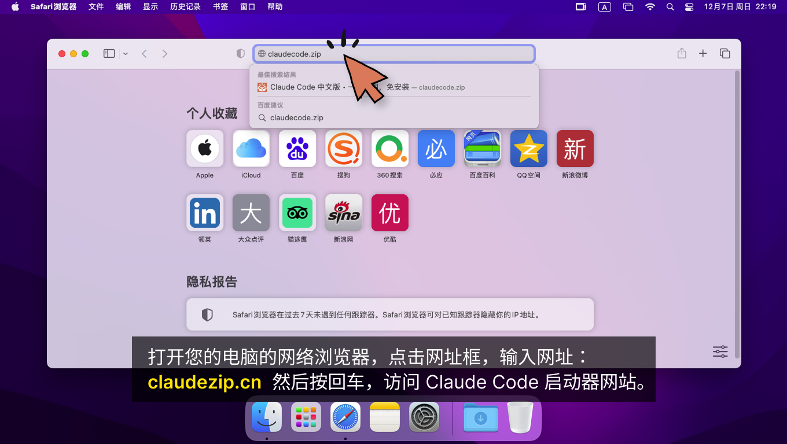Open the LinkedIn 领英 favorite

[x=205, y=213]
